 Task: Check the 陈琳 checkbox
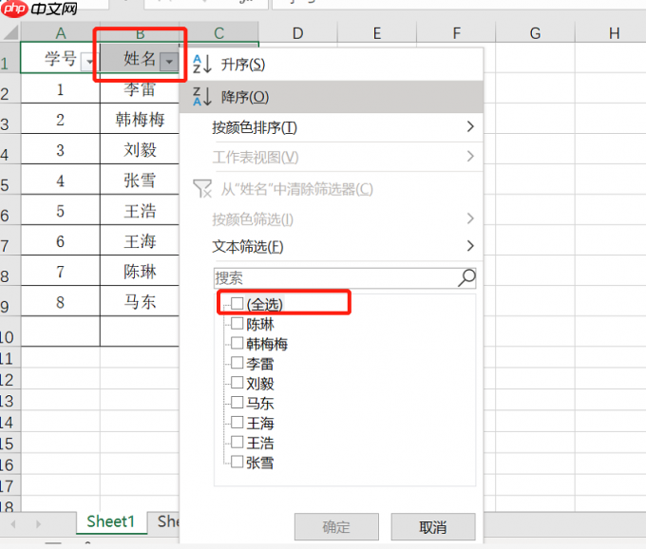point(237,323)
